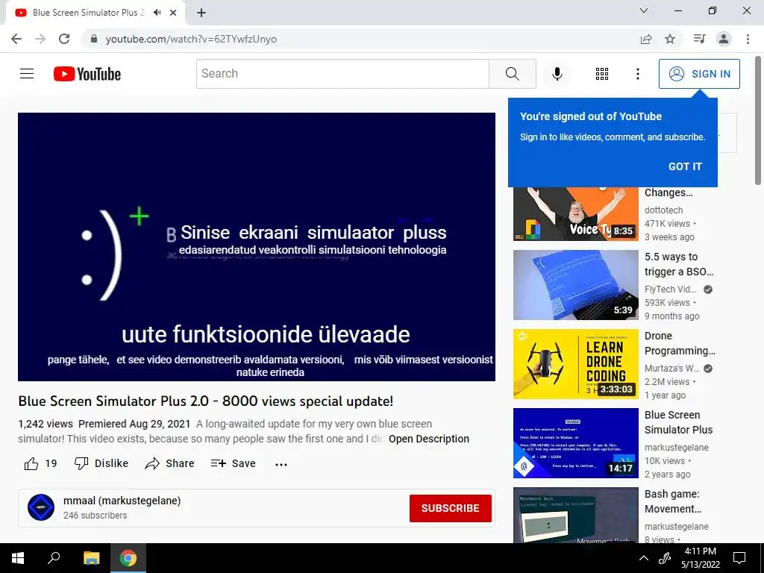Close the Blue Screen Simulator tab
Viewport: 764px width, 573px height.
[173, 13]
